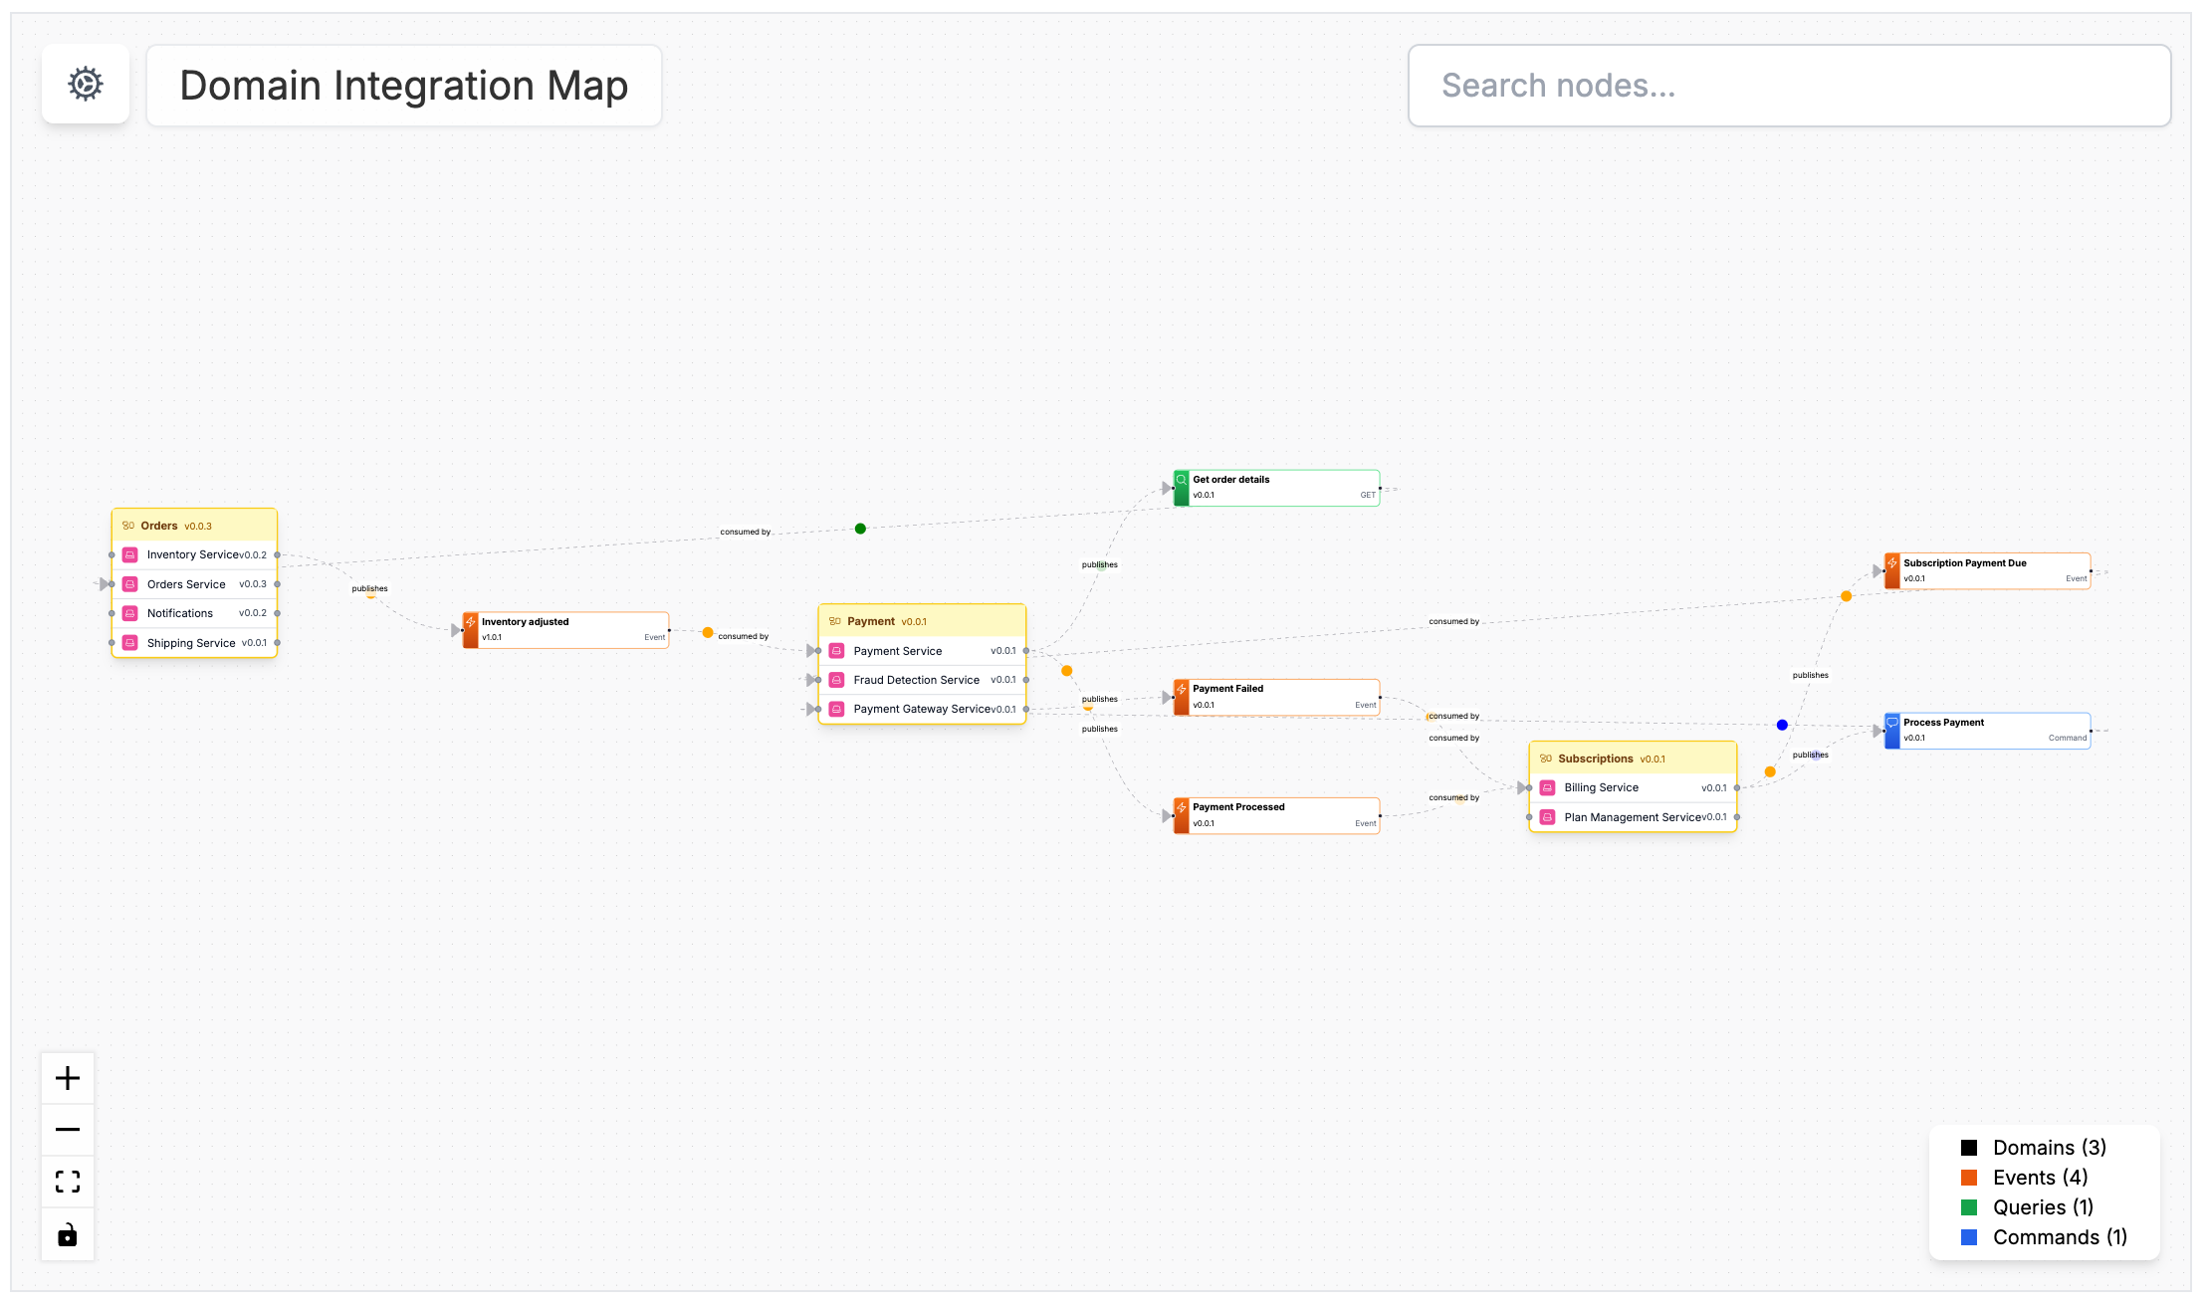Click the zoom in plus icon
This screenshot has height=1304, width=2208.
(67, 1077)
